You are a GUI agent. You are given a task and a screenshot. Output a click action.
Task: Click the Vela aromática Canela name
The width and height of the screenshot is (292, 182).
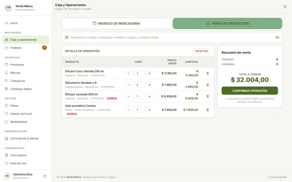80,106
